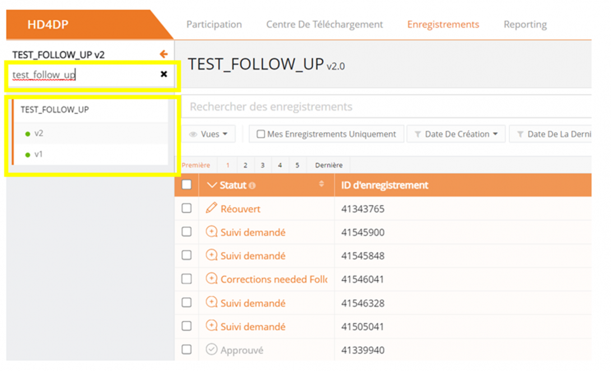This screenshot has height=371, width=611.
Task: Check the select-all checkbox in table header
Action: coord(187,185)
